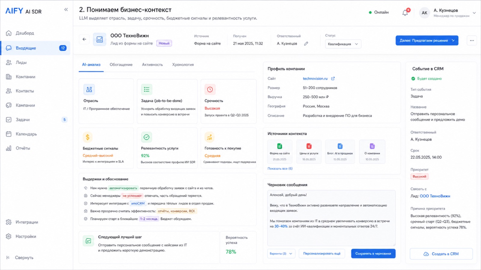Open Лиды in sidebar

(35, 62)
